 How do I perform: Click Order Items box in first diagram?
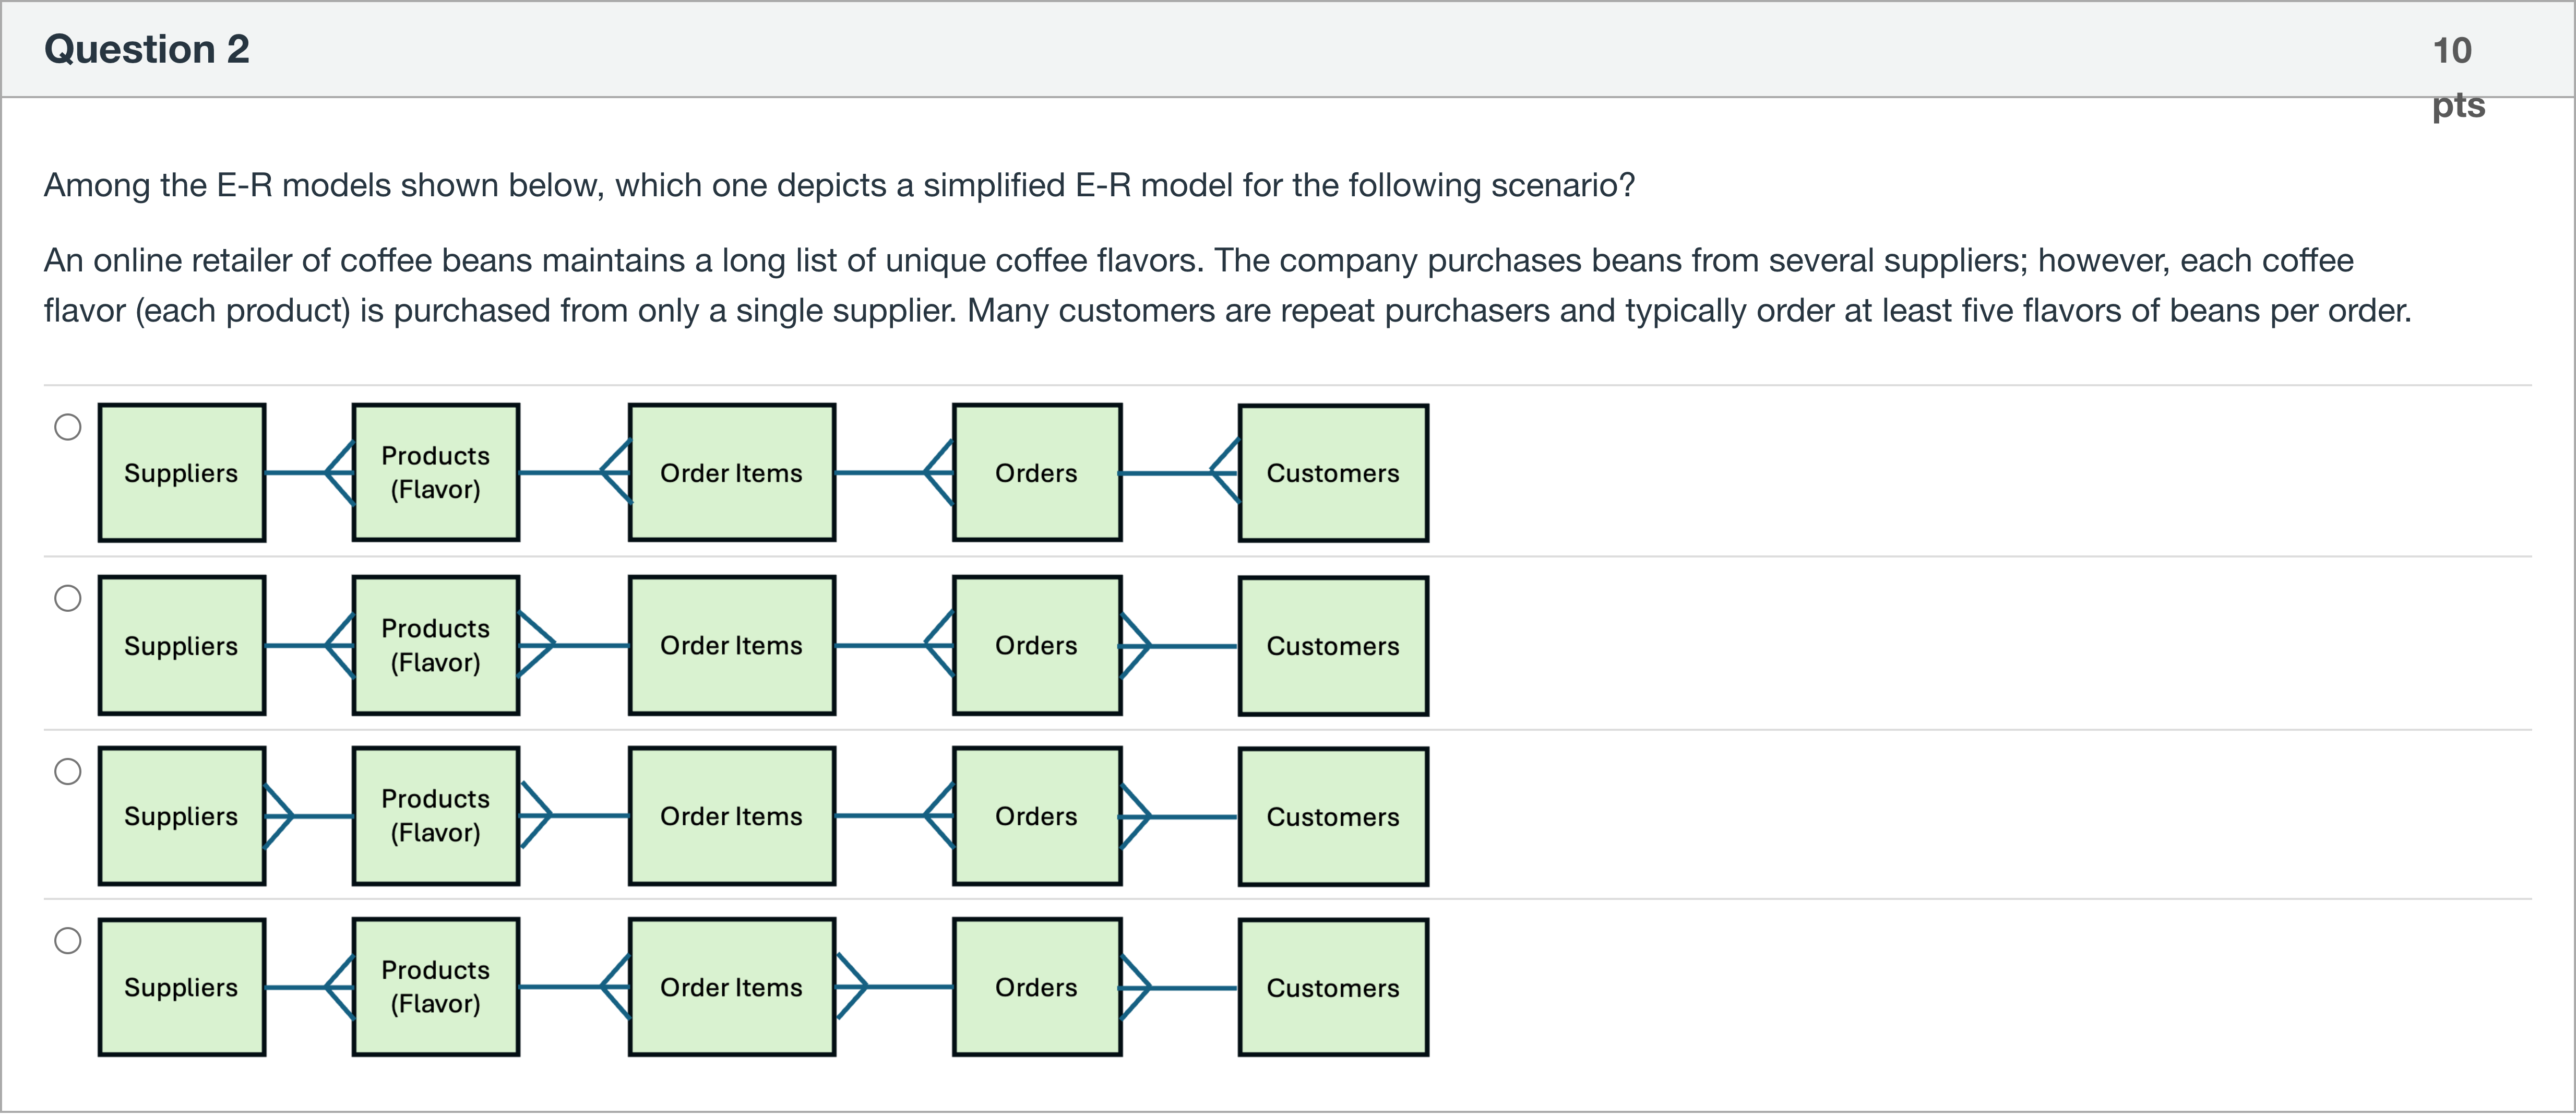[x=732, y=473]
